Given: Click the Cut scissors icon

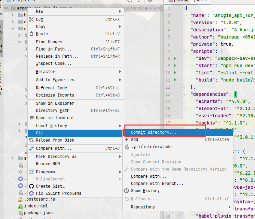Looking at the screenshot, I should pyautogui.click(x=31, y=19).
